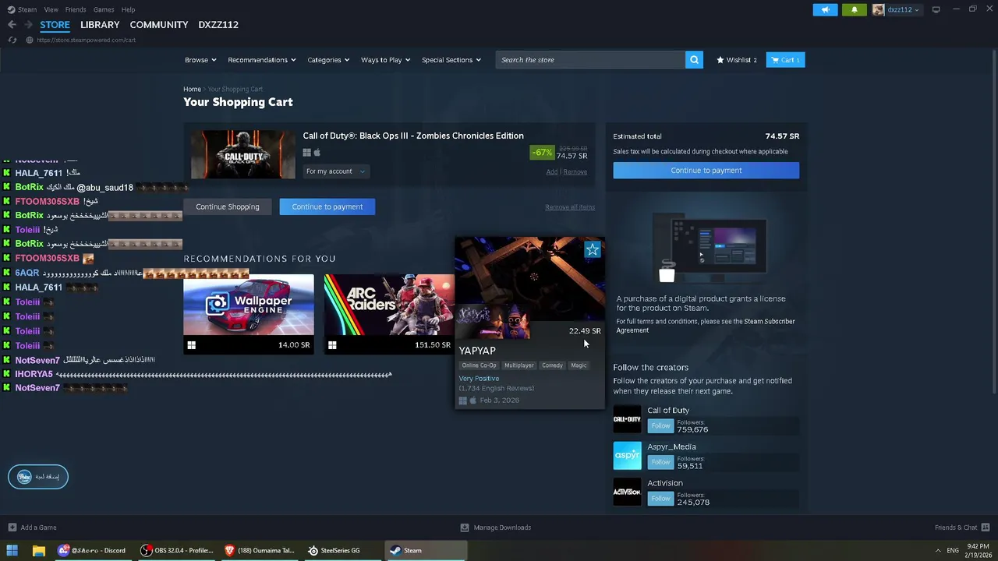Click Home breadcrumb link

coord(192,90)
